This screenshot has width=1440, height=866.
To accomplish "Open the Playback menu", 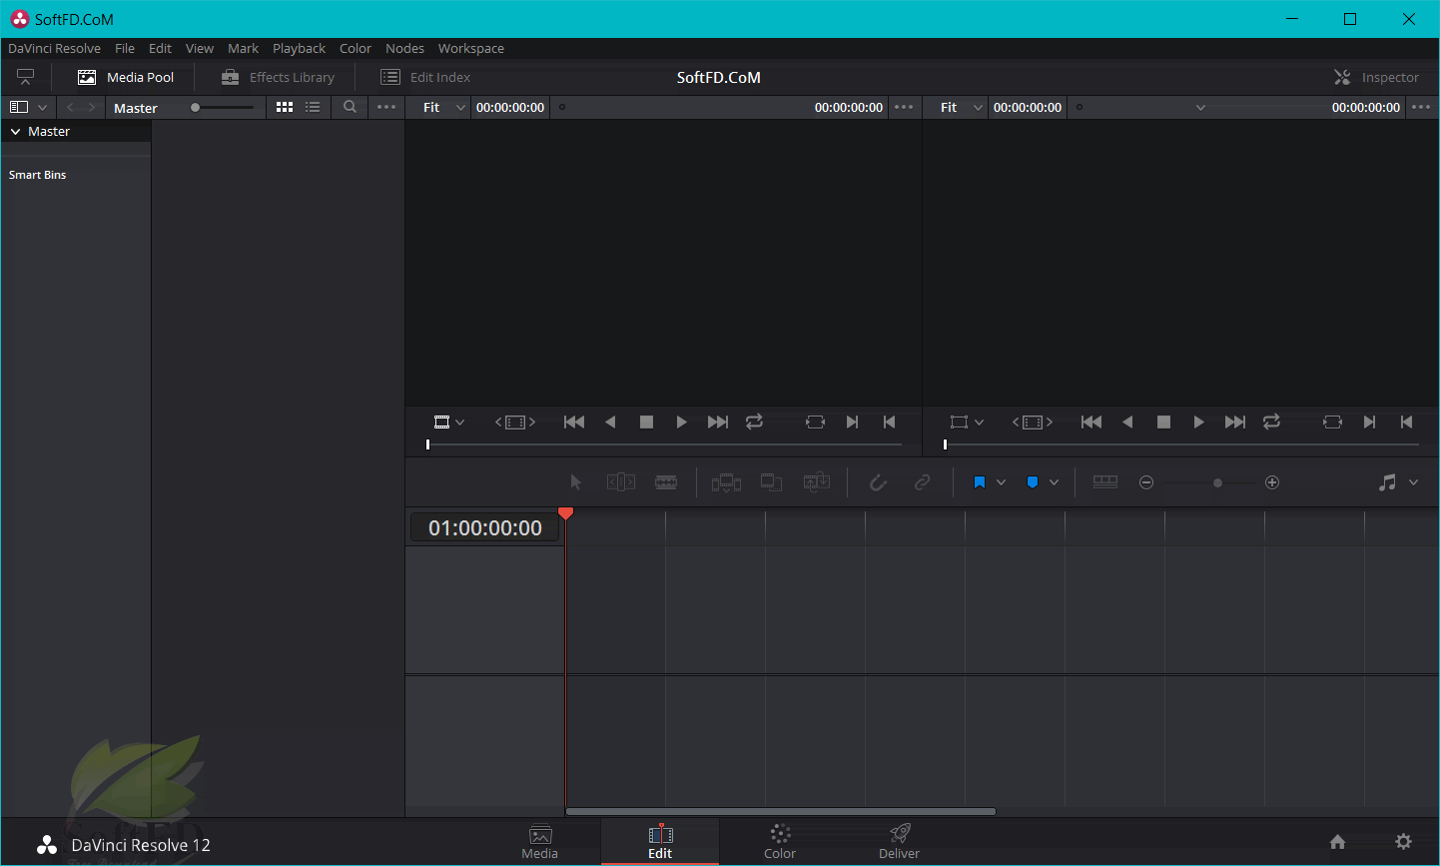I will tap(299, 48).
